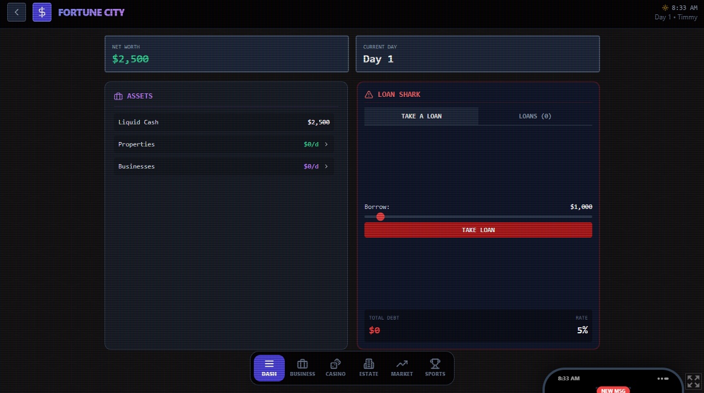Go to the Estate tab
The width and height of the screenshot is (704, 393).
369,368
